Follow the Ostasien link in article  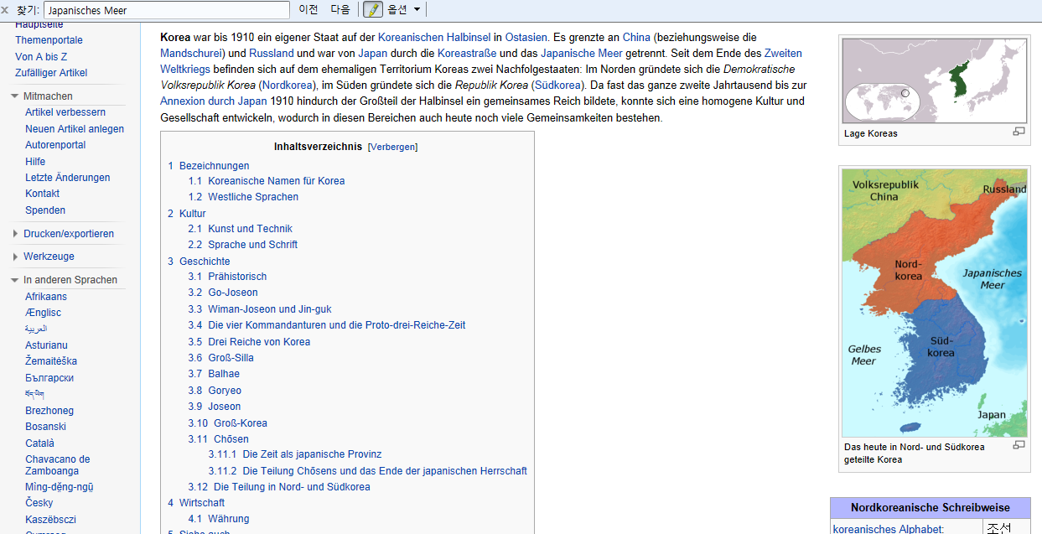(526, 38)
